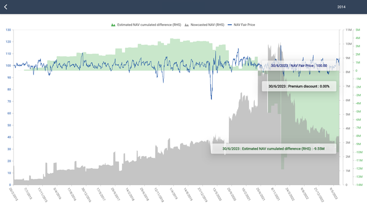This screenshot has height=209, width=367.
Task: Select the 2014 label in the header
Action: (x=341, y=7)
